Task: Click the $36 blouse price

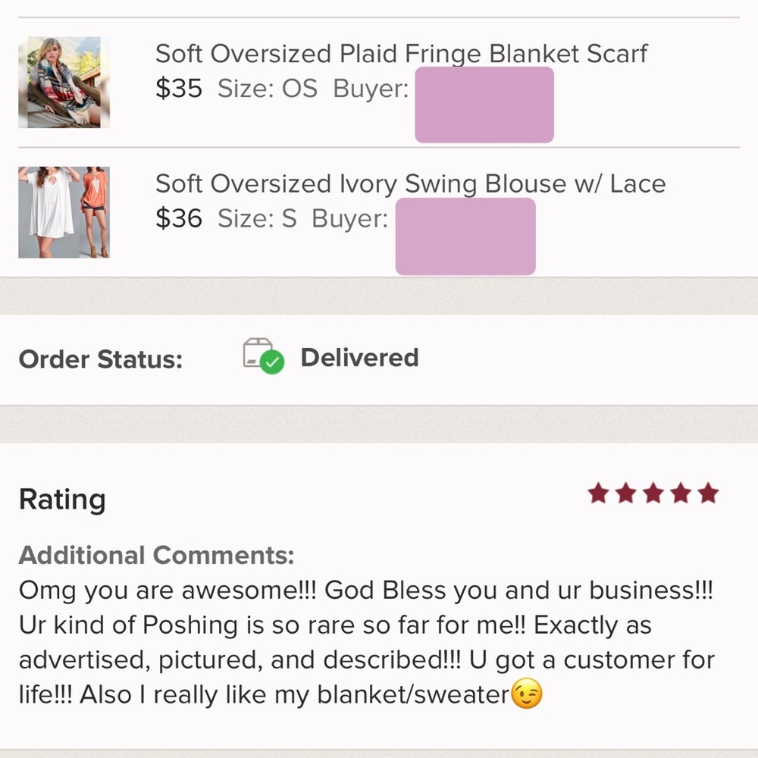Action: click(178, 218)
